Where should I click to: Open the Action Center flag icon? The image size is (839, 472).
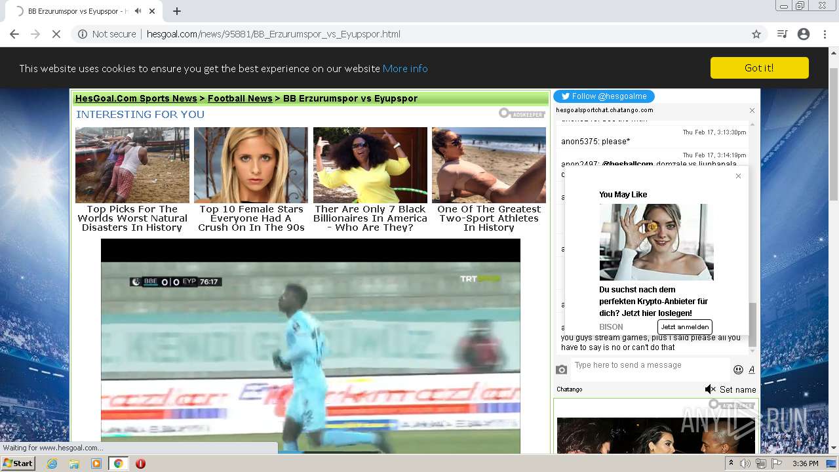(x=777, y=463)
